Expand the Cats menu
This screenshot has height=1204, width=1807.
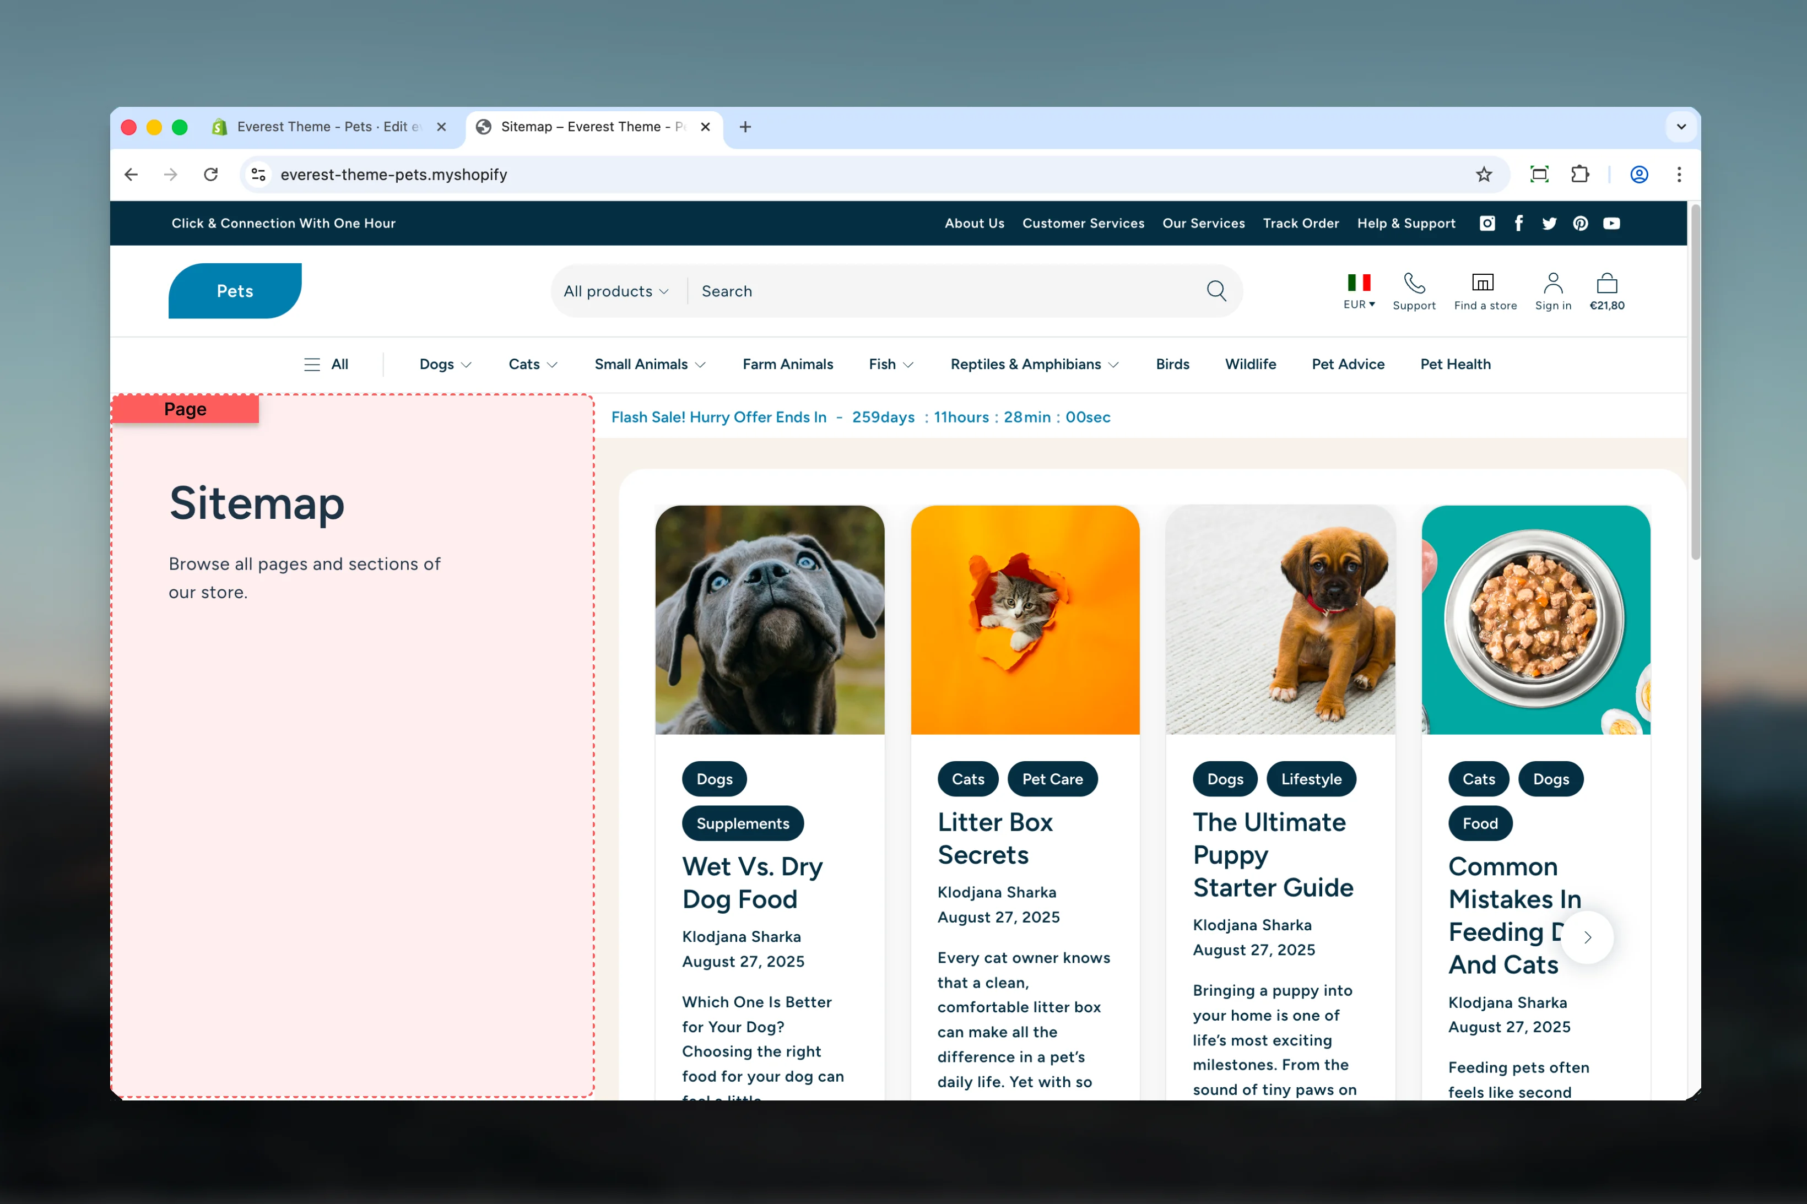coord(533,364)
